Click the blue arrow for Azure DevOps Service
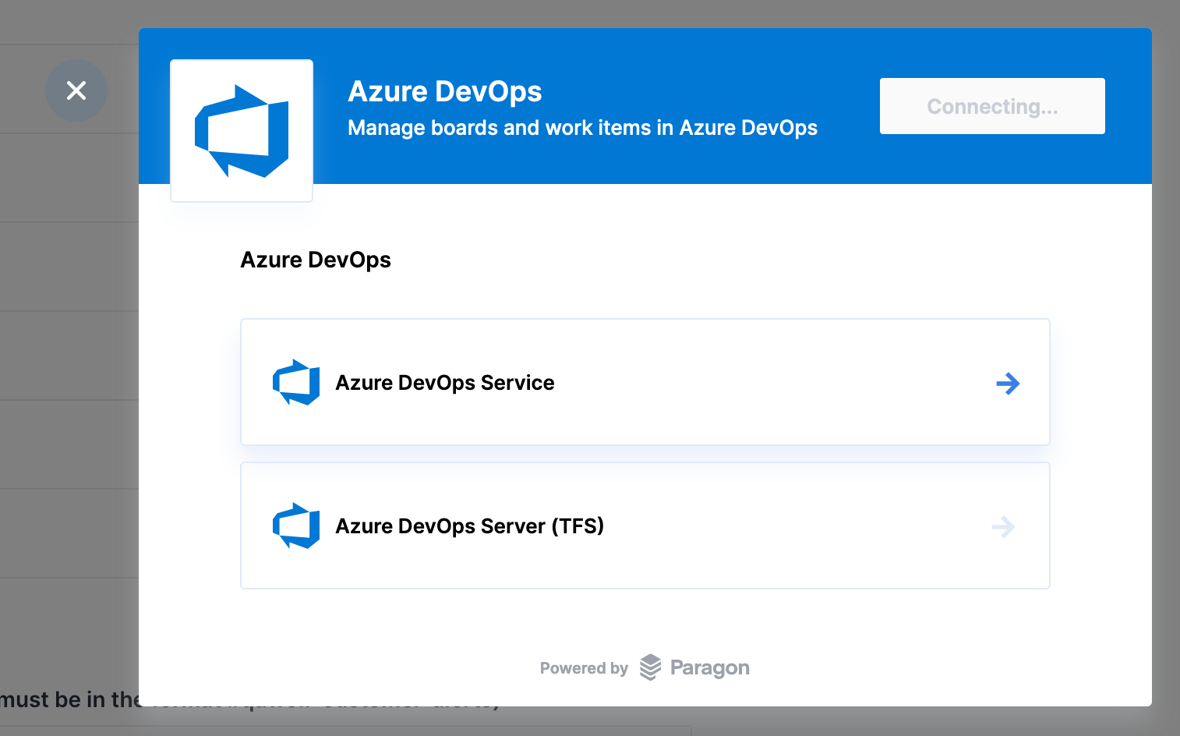Image resolution: width=1180 pixels, height=736 pixels. 1008,383
